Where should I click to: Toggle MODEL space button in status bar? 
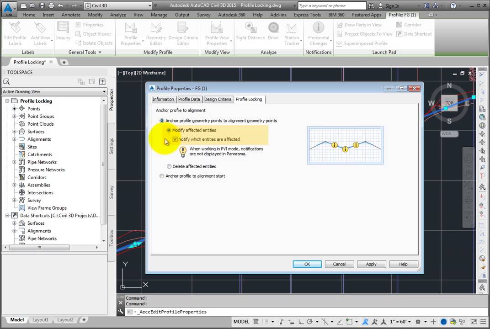click(241, 322)
